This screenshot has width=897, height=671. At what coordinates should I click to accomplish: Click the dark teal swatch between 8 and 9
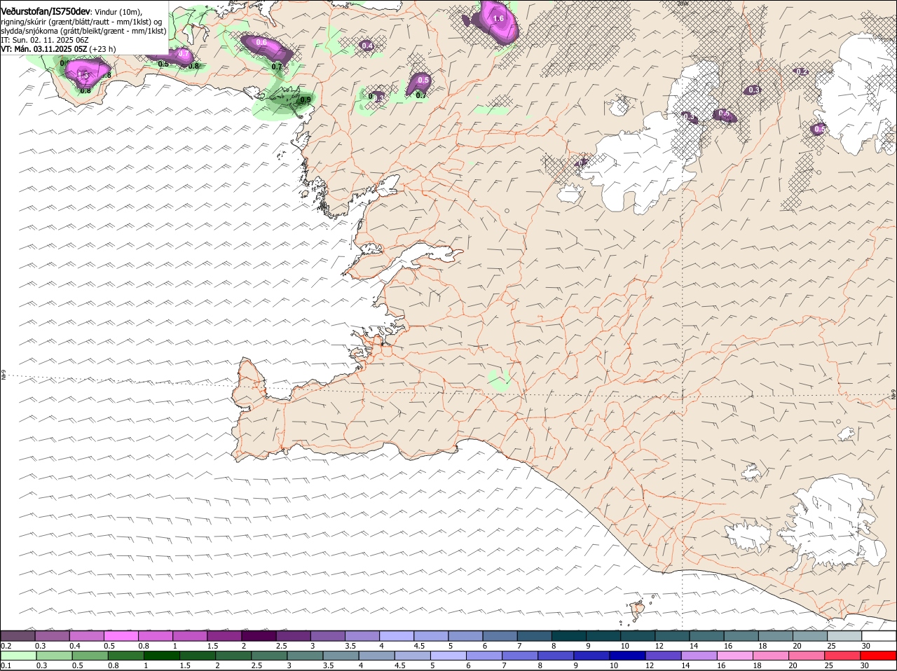coord(570,636)
